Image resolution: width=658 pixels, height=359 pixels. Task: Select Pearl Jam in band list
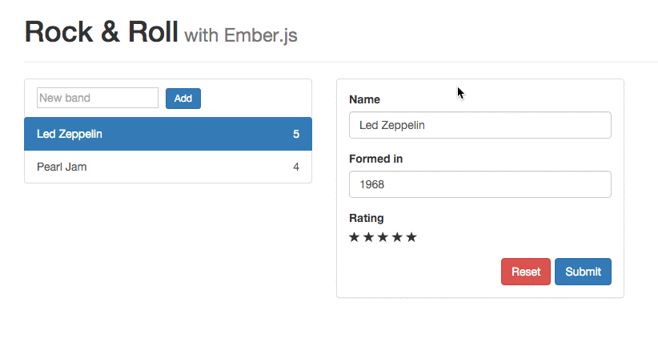point(62,167)
